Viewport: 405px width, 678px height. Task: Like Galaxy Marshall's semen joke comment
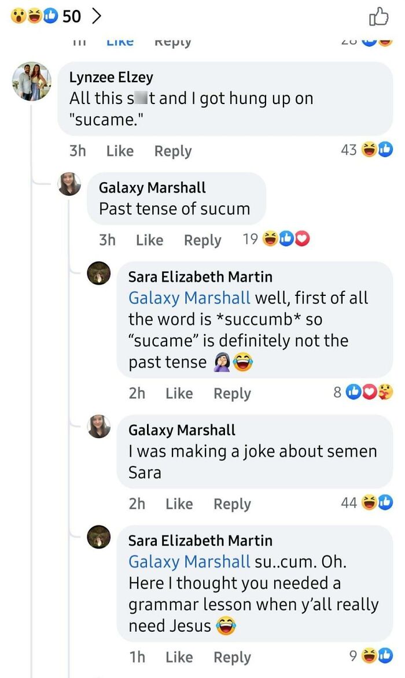(x=179, y=503)
